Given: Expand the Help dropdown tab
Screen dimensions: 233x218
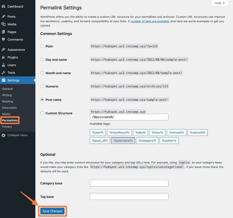Looking at the screenshot, I should click(x=220, y=3).
